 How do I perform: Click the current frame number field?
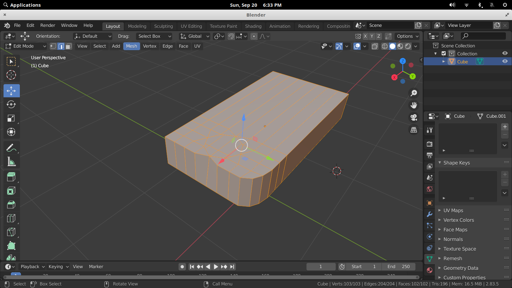(321, 267)
